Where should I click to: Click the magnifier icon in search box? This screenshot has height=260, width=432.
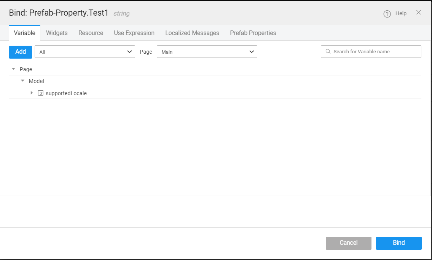point(327,51)
